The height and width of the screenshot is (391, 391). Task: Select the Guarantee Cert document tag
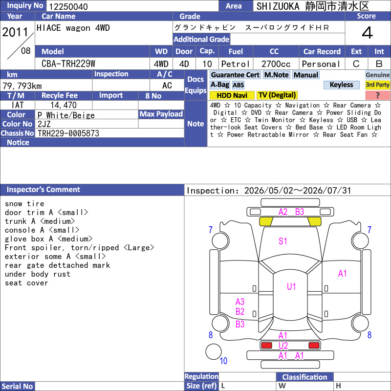[x=235, y=75]
